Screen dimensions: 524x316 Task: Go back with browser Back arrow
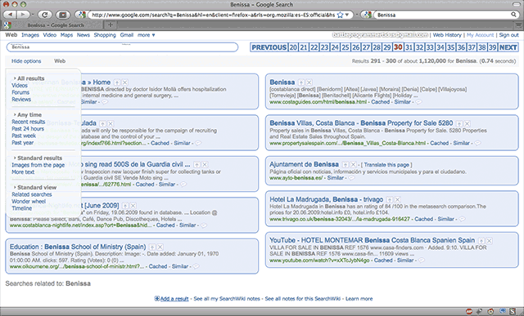click(x=10, y=15)
